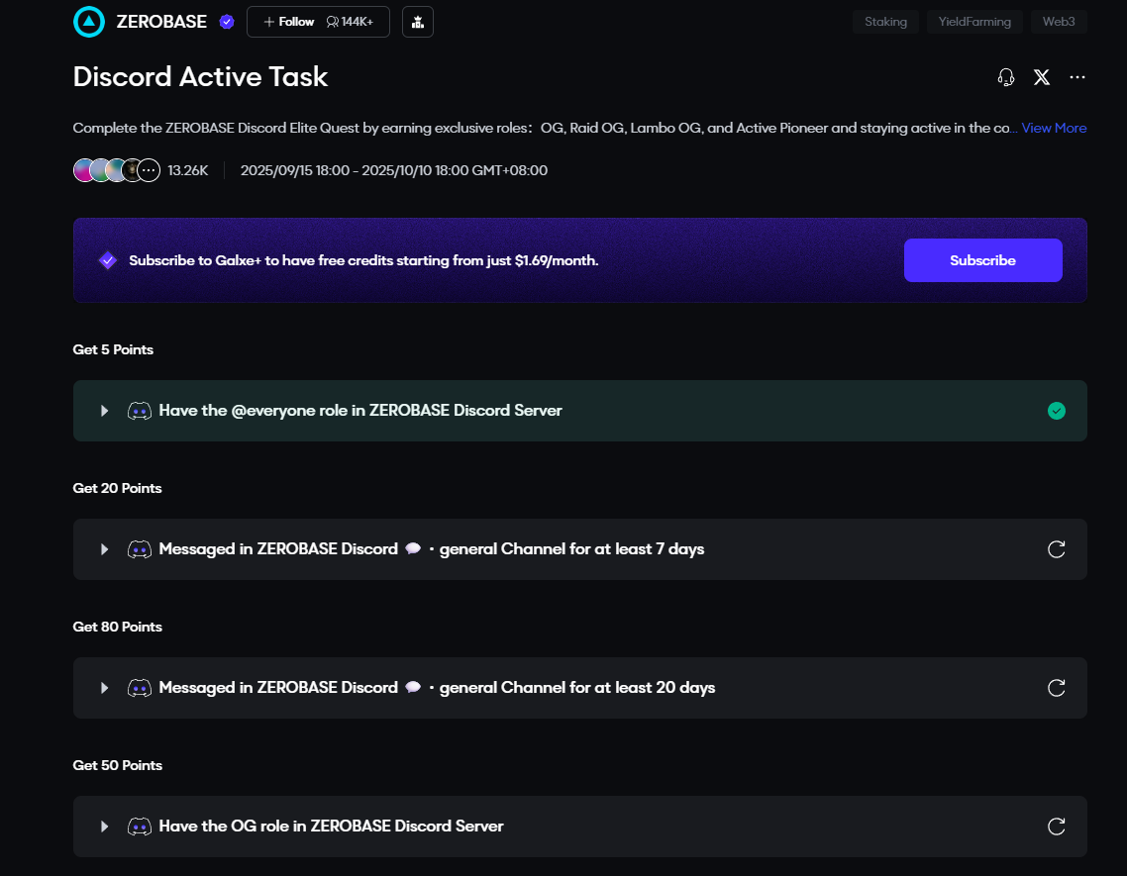Click the verified checkmark next to ZEROBASE

coord(227,21)
